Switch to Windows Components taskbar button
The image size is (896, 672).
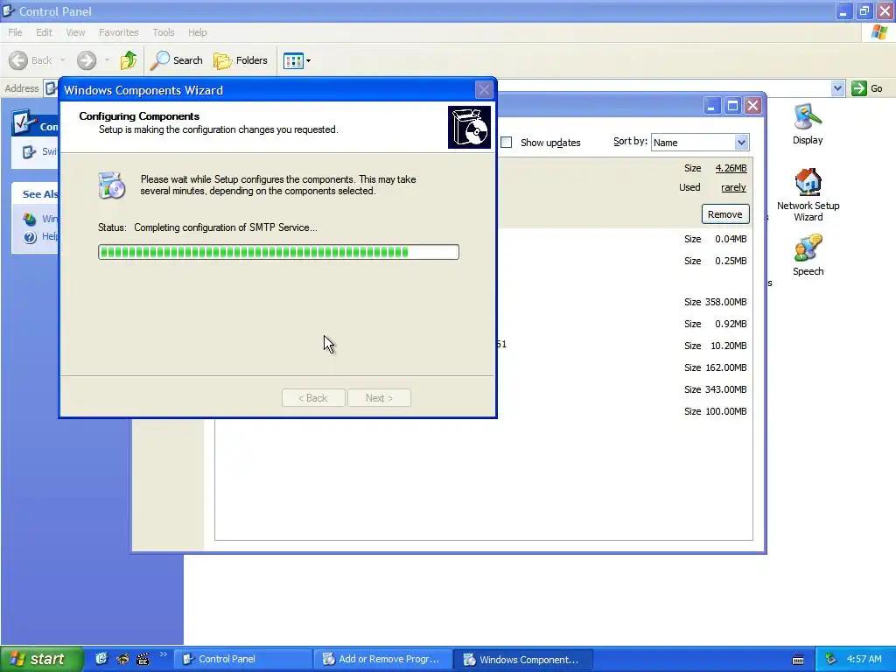[x=523, y=660]
